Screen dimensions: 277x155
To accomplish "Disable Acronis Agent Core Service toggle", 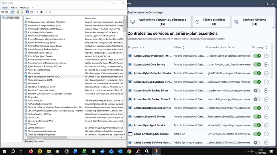I will (257, 64).
